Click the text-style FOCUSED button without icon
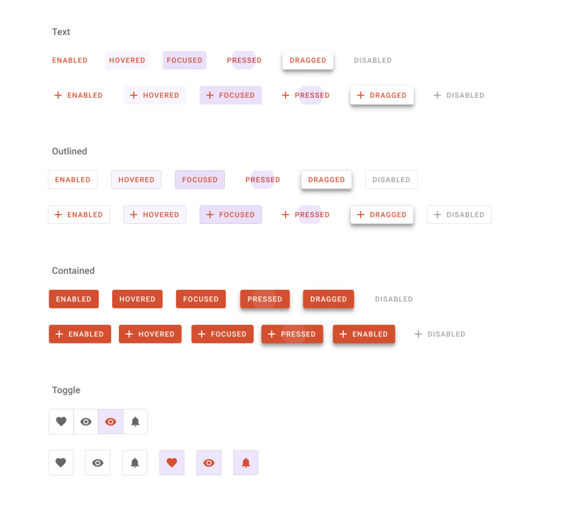This screenshot has width=566, height=526. pyautogui.click(x=185, y=60)
